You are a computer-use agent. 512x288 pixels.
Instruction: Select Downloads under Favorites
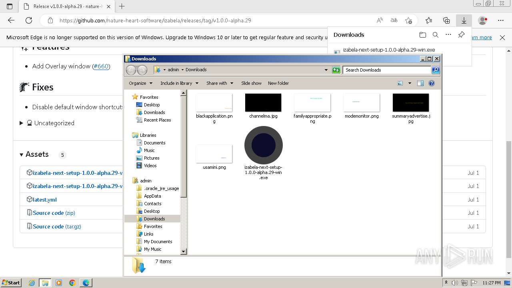pos(154,112)
